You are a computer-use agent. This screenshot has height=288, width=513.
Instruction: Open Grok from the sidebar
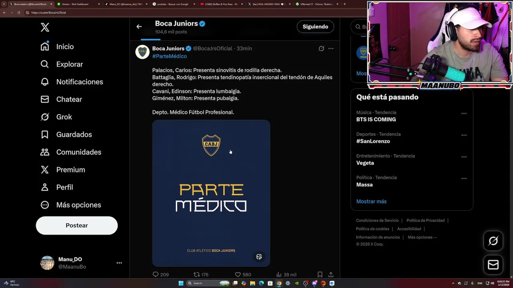(56, 117)
